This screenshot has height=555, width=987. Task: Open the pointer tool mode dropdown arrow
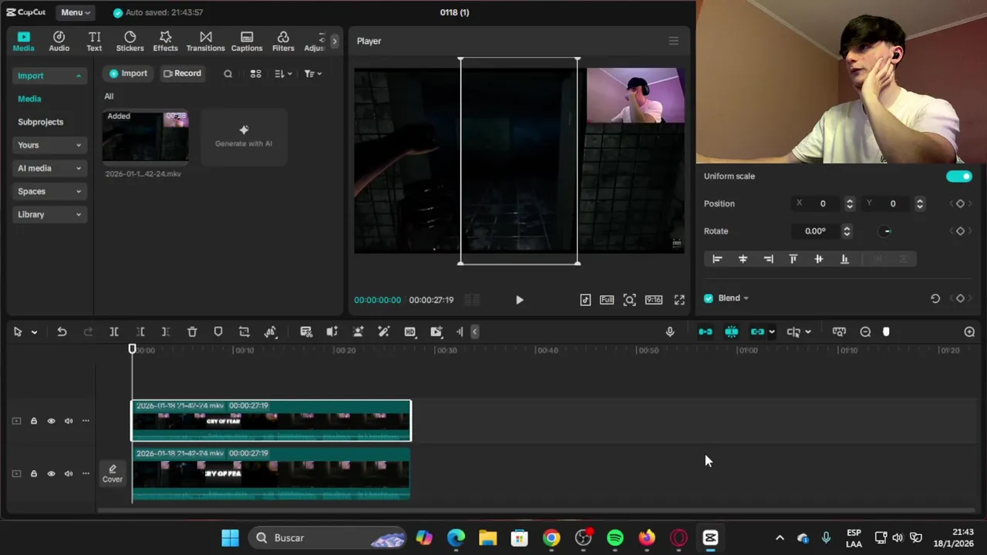(x=34, y=332)
